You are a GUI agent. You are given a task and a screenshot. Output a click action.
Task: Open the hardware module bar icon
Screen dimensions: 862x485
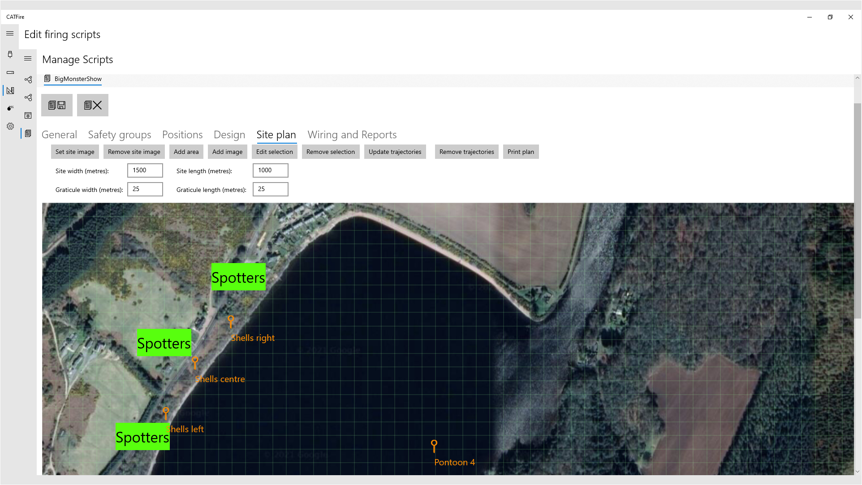pyautogui.click(x=10, y=72)
